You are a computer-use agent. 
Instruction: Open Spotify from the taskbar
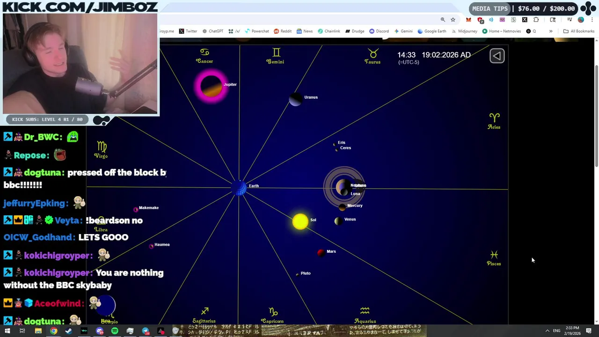pyautogui.click(x=115, y=331)
